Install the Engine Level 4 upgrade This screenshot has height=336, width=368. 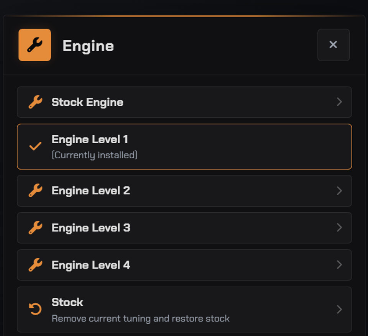pos(184,265)
